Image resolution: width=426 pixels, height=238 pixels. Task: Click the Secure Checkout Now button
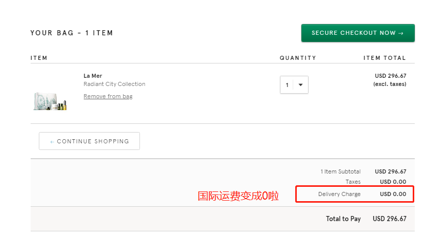[x=357, y=33]
